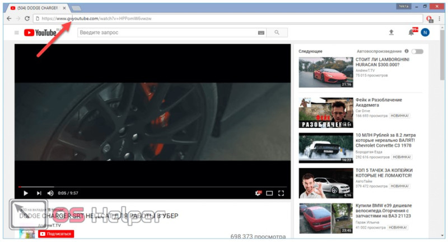448x242 pixels.
Task: Click the upload video arrow icon
Action: (391, 32)
